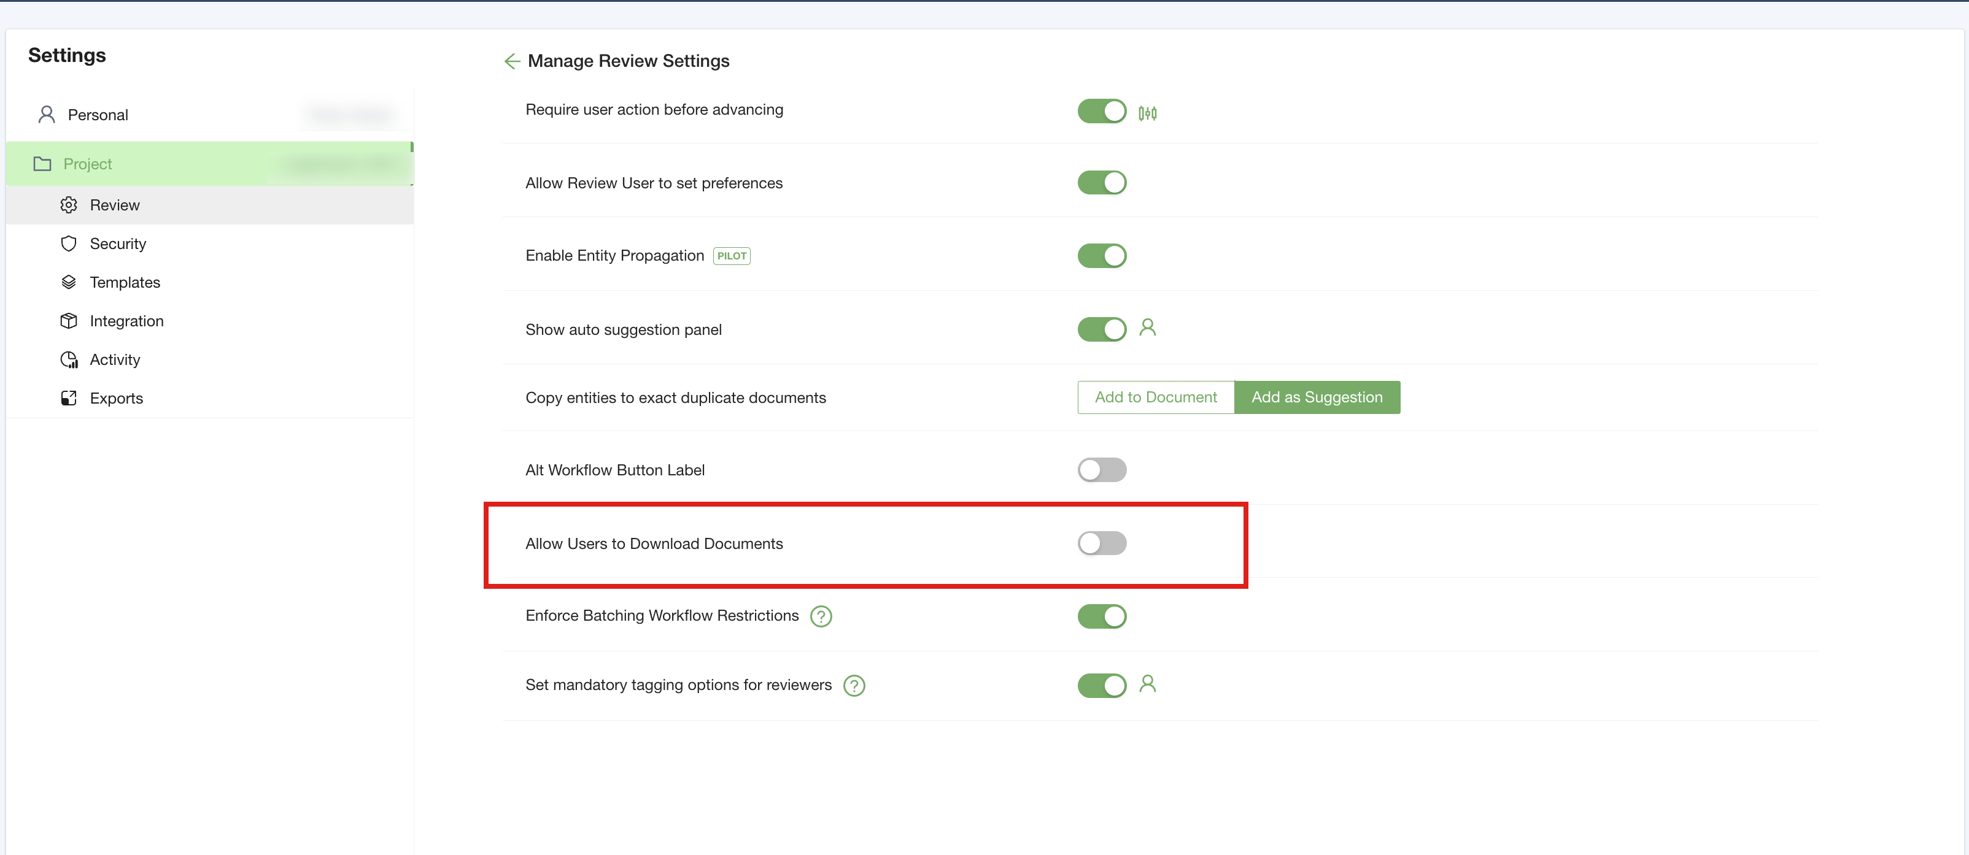
Task: Switch off Require user action before advancing
Action: 1102,112
